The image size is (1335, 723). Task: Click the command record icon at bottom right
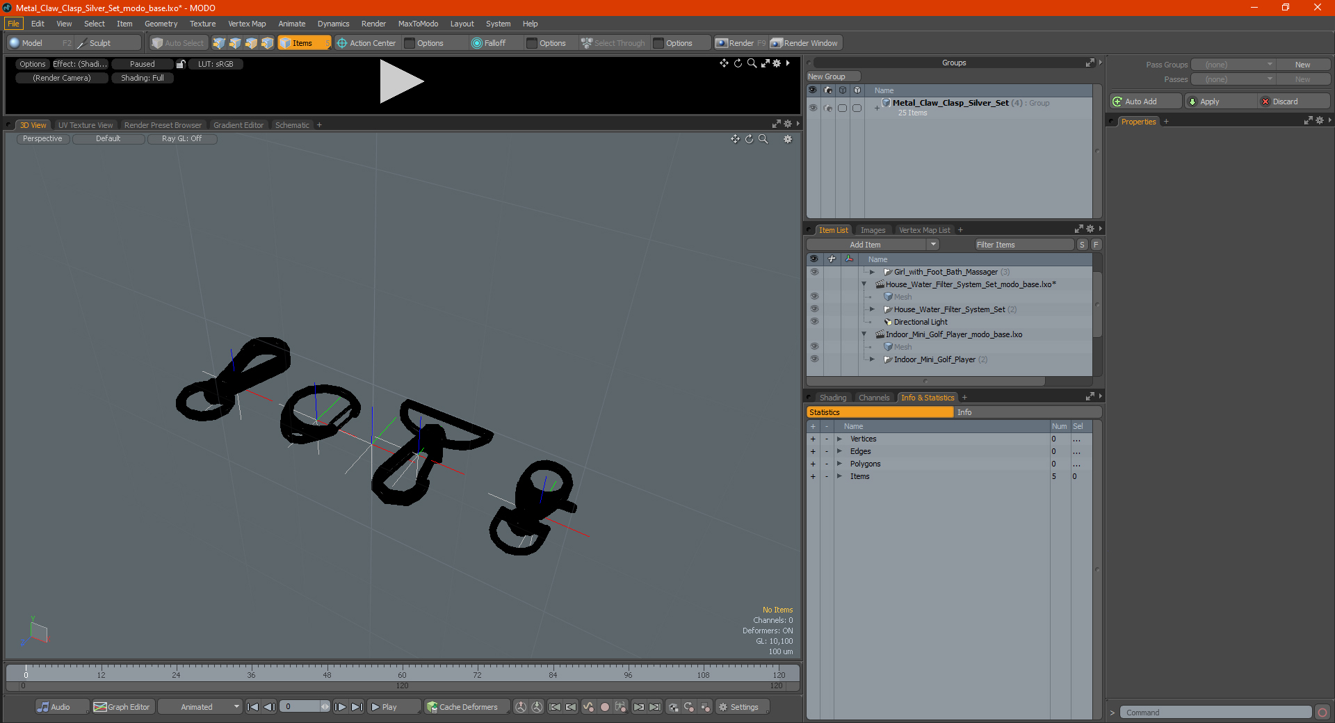pos(1322,713)
